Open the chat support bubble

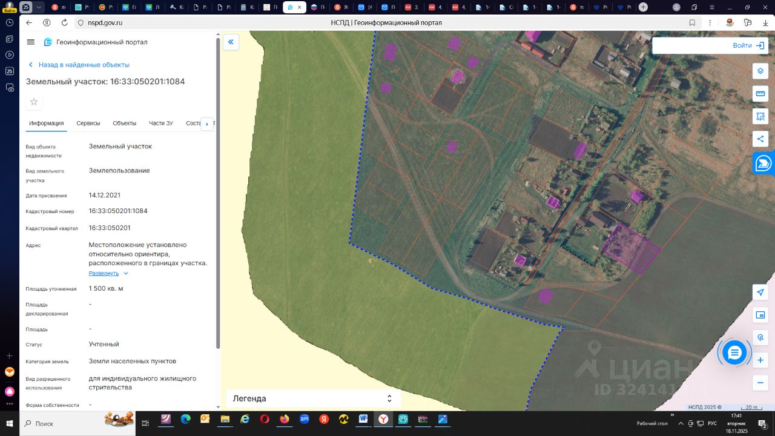pos(734,352)
